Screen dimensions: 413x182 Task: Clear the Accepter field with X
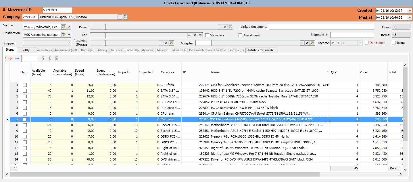pyautogui.click(x=307, y=43)
